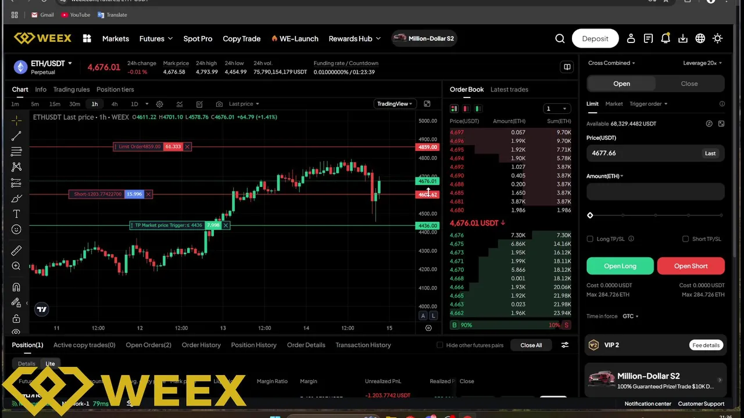The width and height of the screenshot is (744, 418).
Task: Open the Rewards Hub dropdown
Action: pyautogui.click(x=355, y=38)
